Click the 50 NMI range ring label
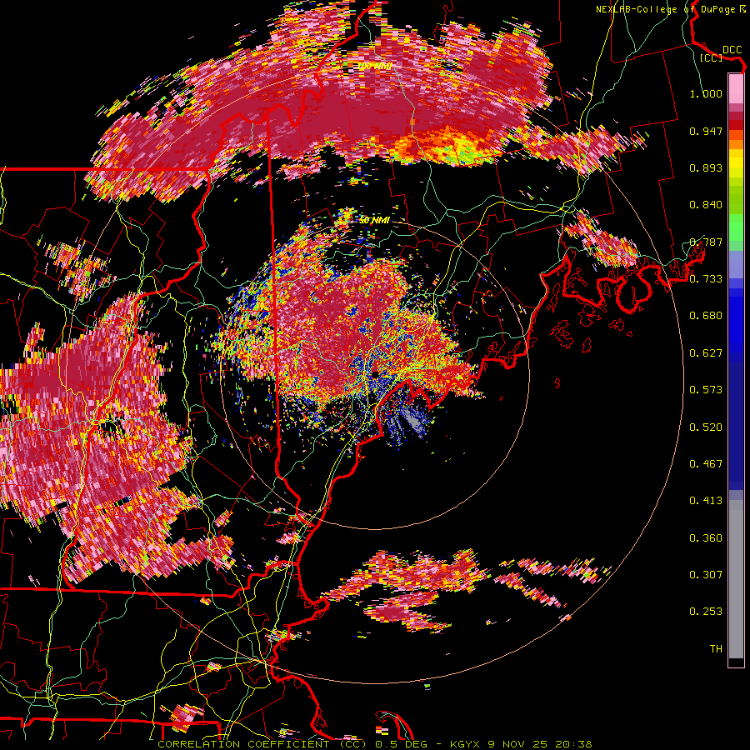Image resolution: width=750 pixels, height=750 pixels. click(374, 220)
